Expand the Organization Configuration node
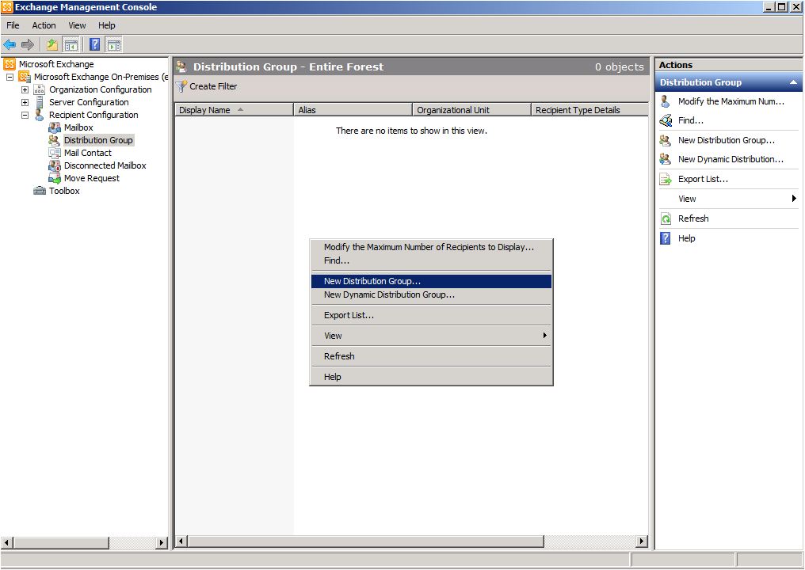Screen dimensions: 805x570 25,89
